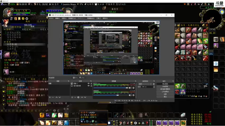The height and width of the screenshot is (126, 225).
Task: Click the OBS preview canvas thumbnail
Action: pyautogui.click(x=111, y=48)
